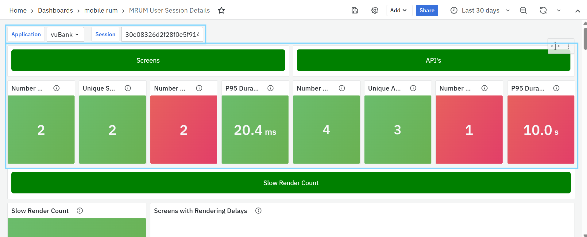Show info for Slow Render Count panel
This screenshot has height=237, width=587.
[80, 211]
